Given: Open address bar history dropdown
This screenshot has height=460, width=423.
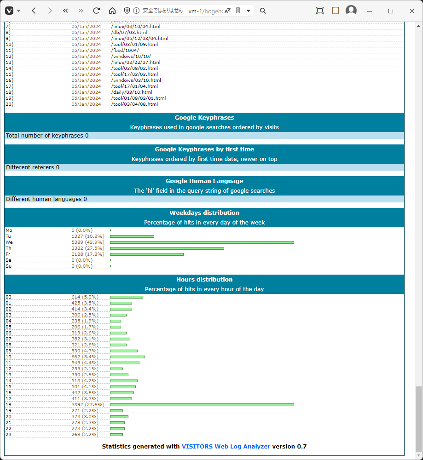Looking at the screenshot, I should tap(249, 11).
